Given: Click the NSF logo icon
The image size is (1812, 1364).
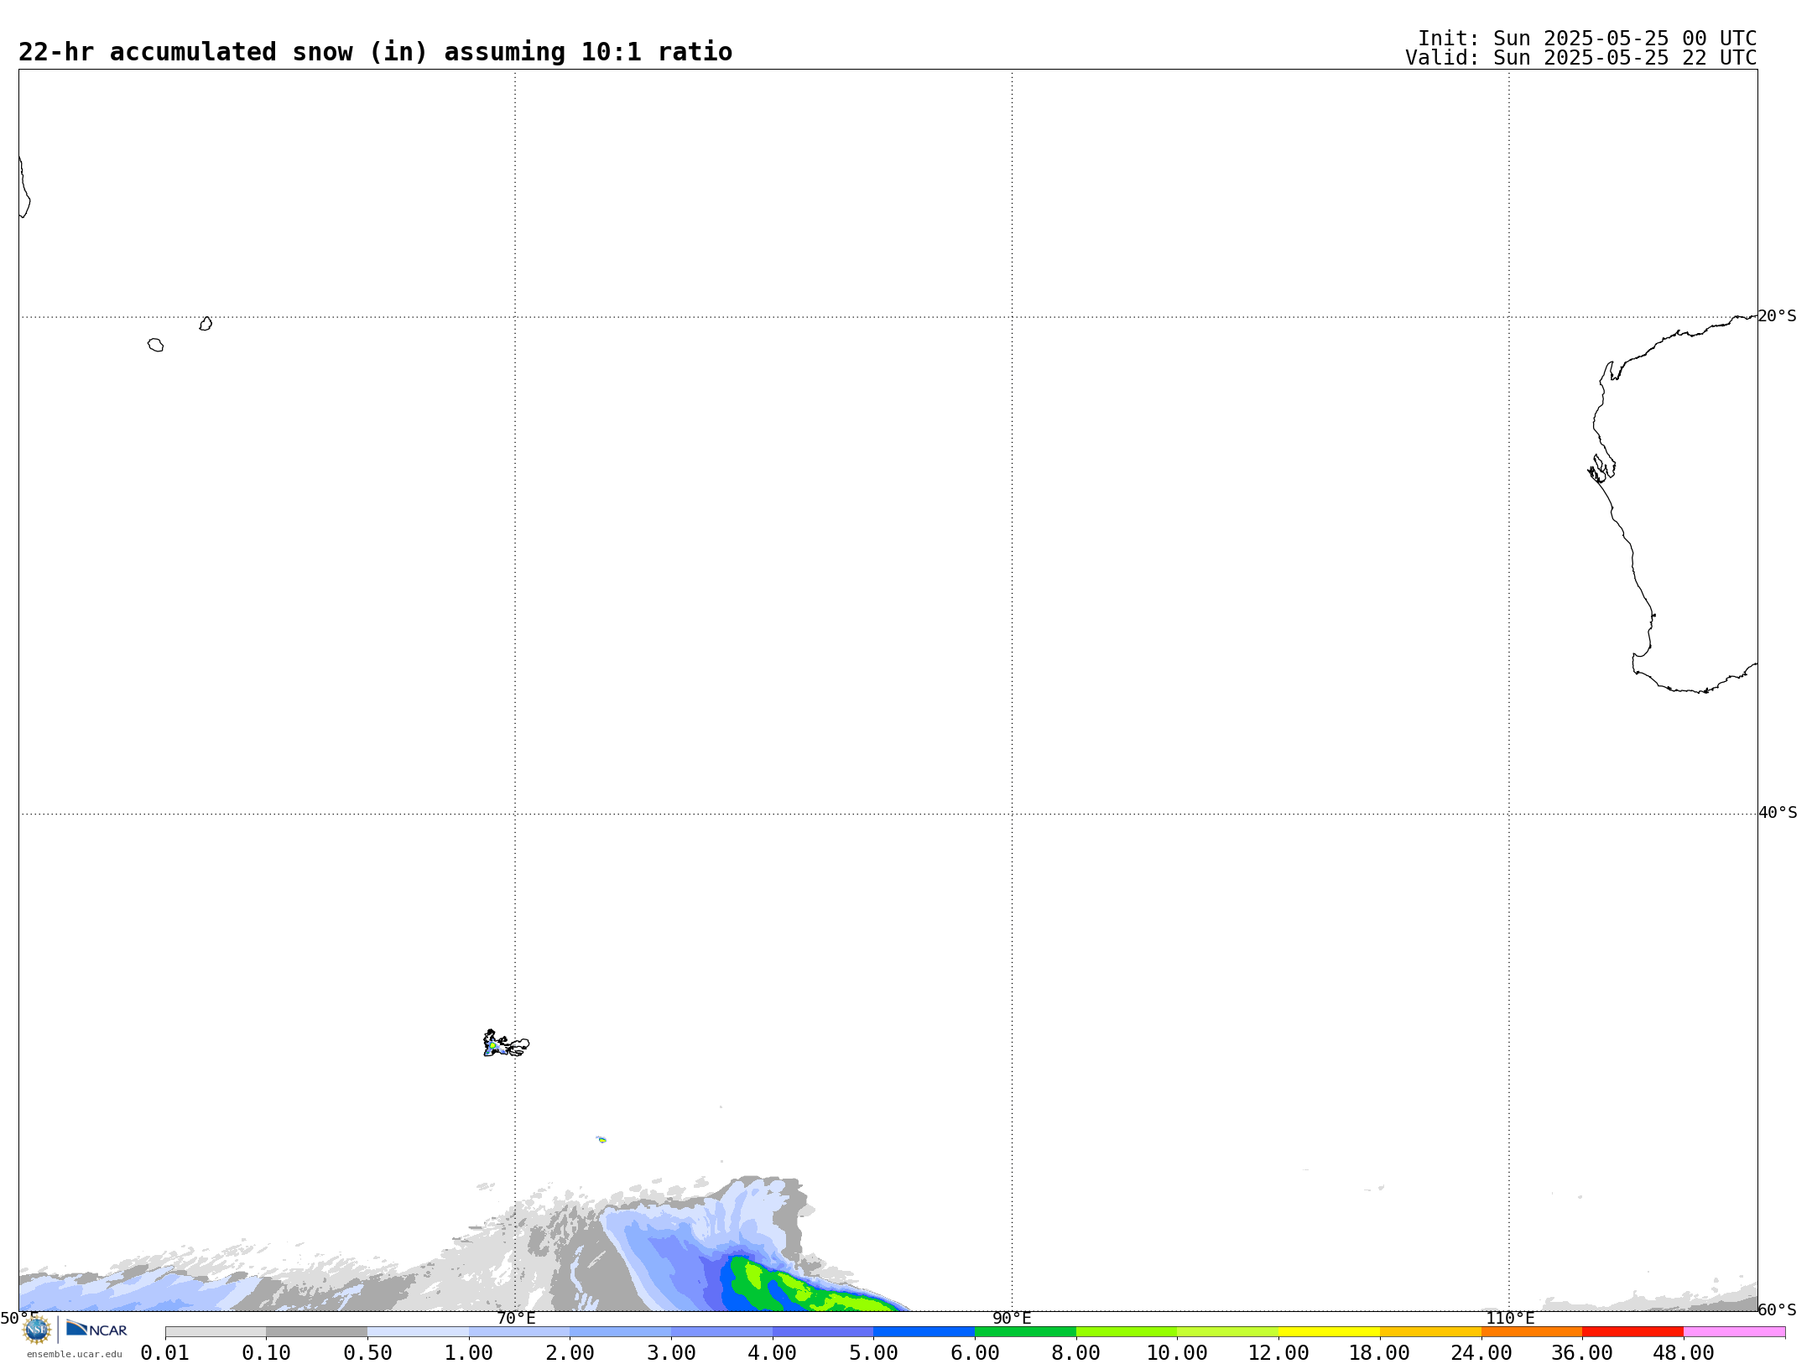Looking at the screenshot, I should click(37, 1330).
